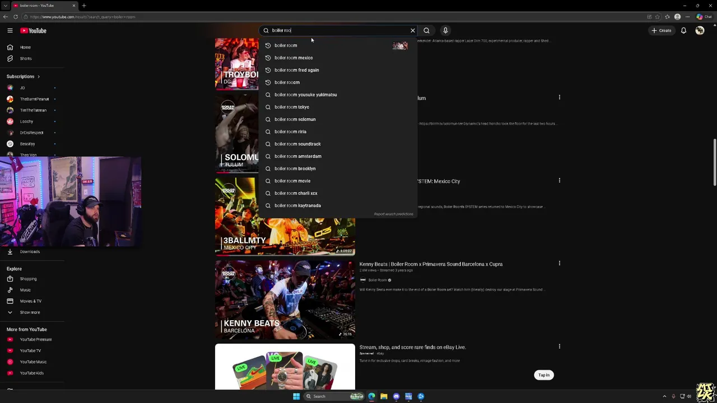Image resolution: width=717 pixels, height=403 pixels.
Task: Click the browser address bar URL
Action: [x=83, y=17]
